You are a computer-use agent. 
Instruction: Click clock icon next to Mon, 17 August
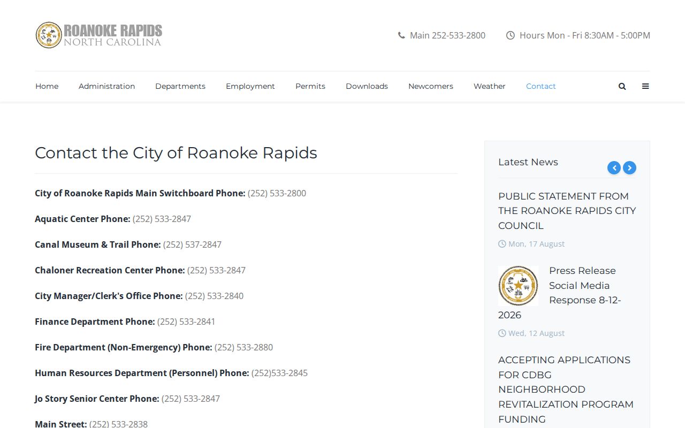[502, 244]
